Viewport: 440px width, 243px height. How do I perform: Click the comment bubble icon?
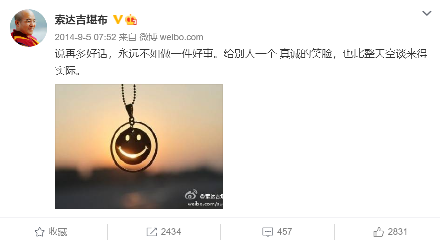click(268, 232)
